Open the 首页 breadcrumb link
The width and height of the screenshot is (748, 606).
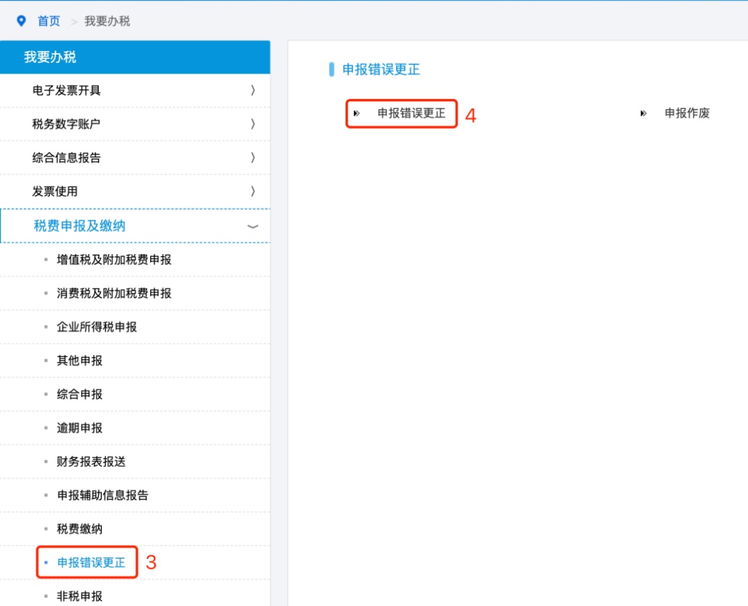click(x=48, y=21)
